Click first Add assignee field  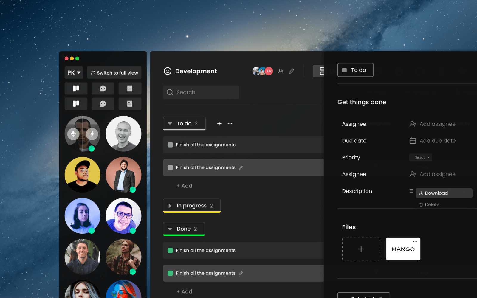click(x=433, y=124)
